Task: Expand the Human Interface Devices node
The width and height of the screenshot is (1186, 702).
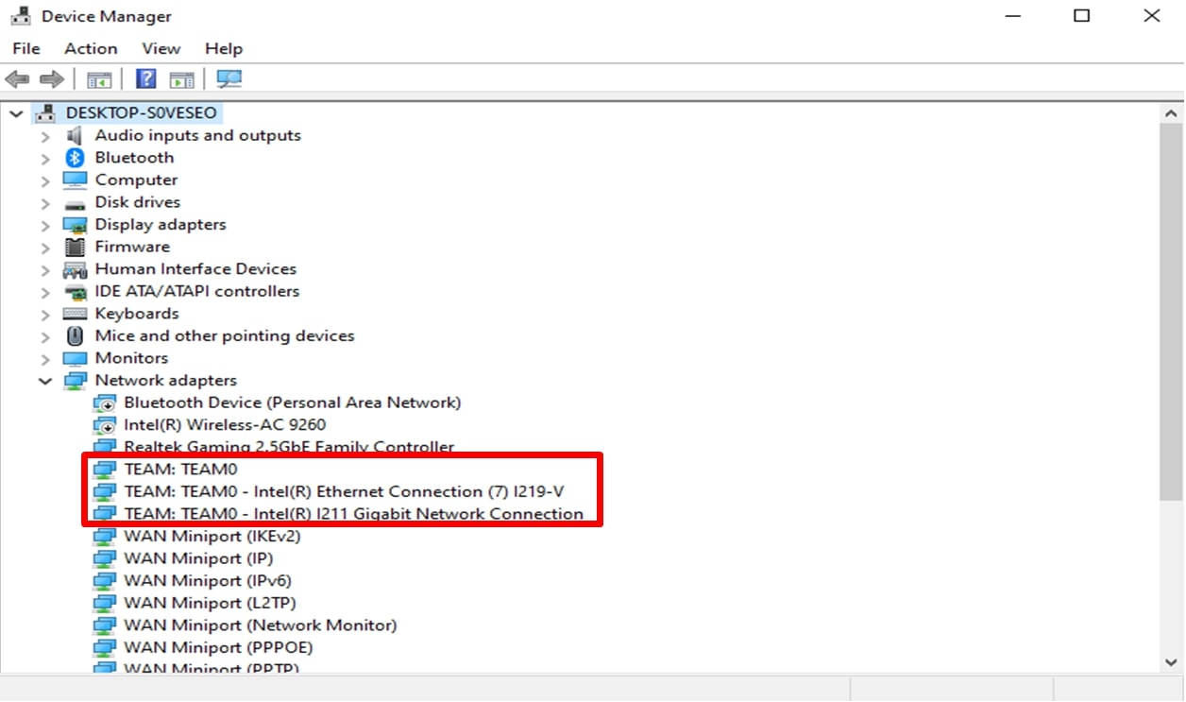Action: (x=45, y=269)
